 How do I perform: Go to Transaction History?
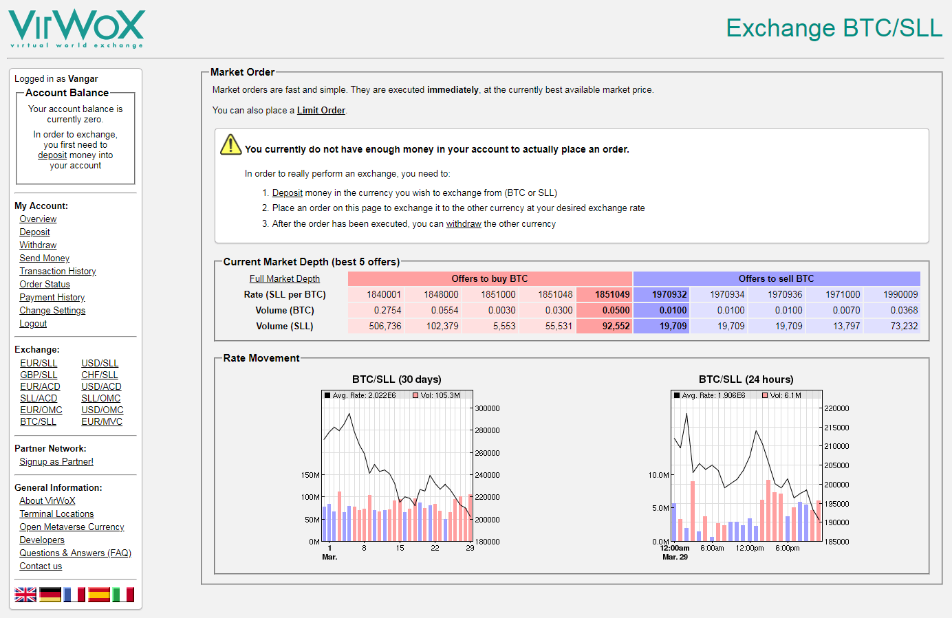pos(58,271)
